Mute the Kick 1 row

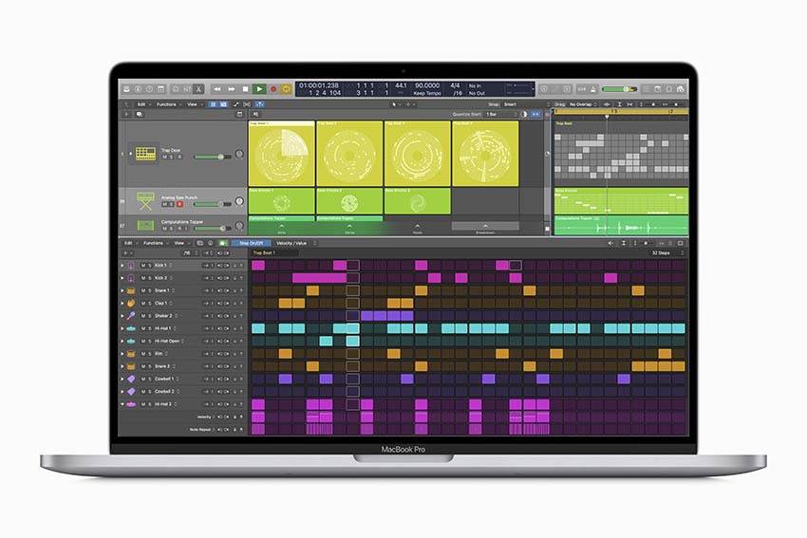[143, 266]
